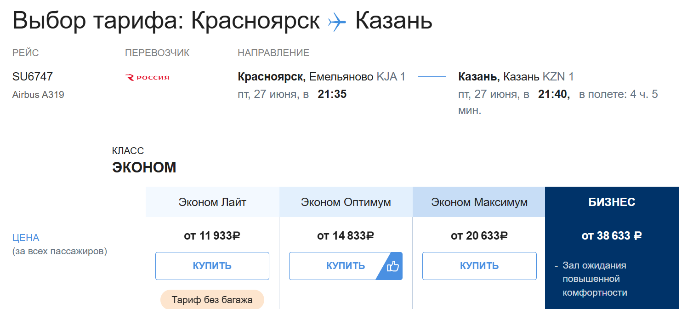
Task: Click the airplane icon in the title
Action: tap(337, 22)
